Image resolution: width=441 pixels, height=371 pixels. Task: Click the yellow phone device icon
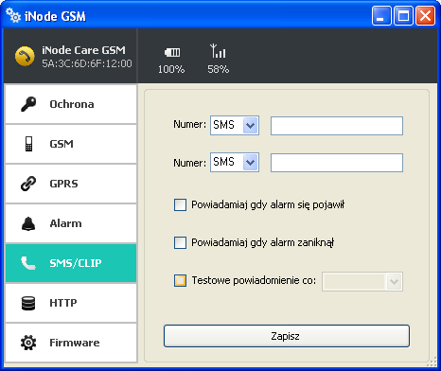tap(25, 56)
